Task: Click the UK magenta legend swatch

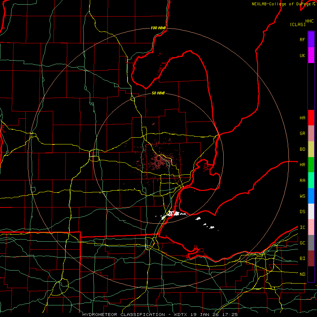Action: click(x=311, y=55)
